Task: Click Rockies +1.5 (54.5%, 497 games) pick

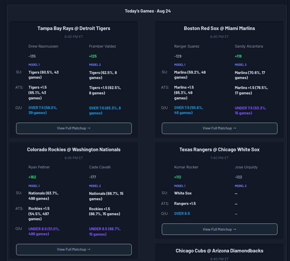Action: tap(39, 214)
